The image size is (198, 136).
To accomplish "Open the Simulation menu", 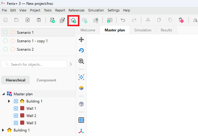I will (x=96, y=10).
